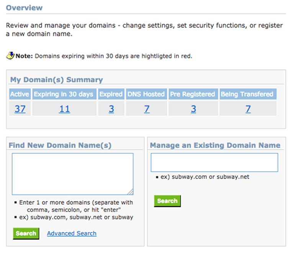Click the Expiring in 30 days header
Image resolution: width=291 pixels, height=255 pixels.
(x=64, y=94)
